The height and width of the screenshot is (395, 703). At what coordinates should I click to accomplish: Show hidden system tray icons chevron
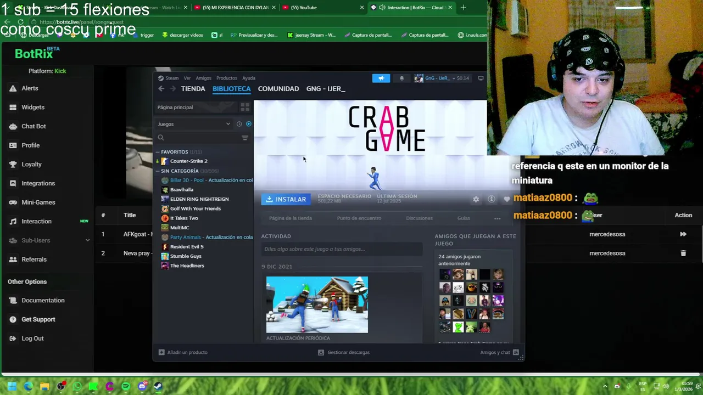[x=605, y=386]
